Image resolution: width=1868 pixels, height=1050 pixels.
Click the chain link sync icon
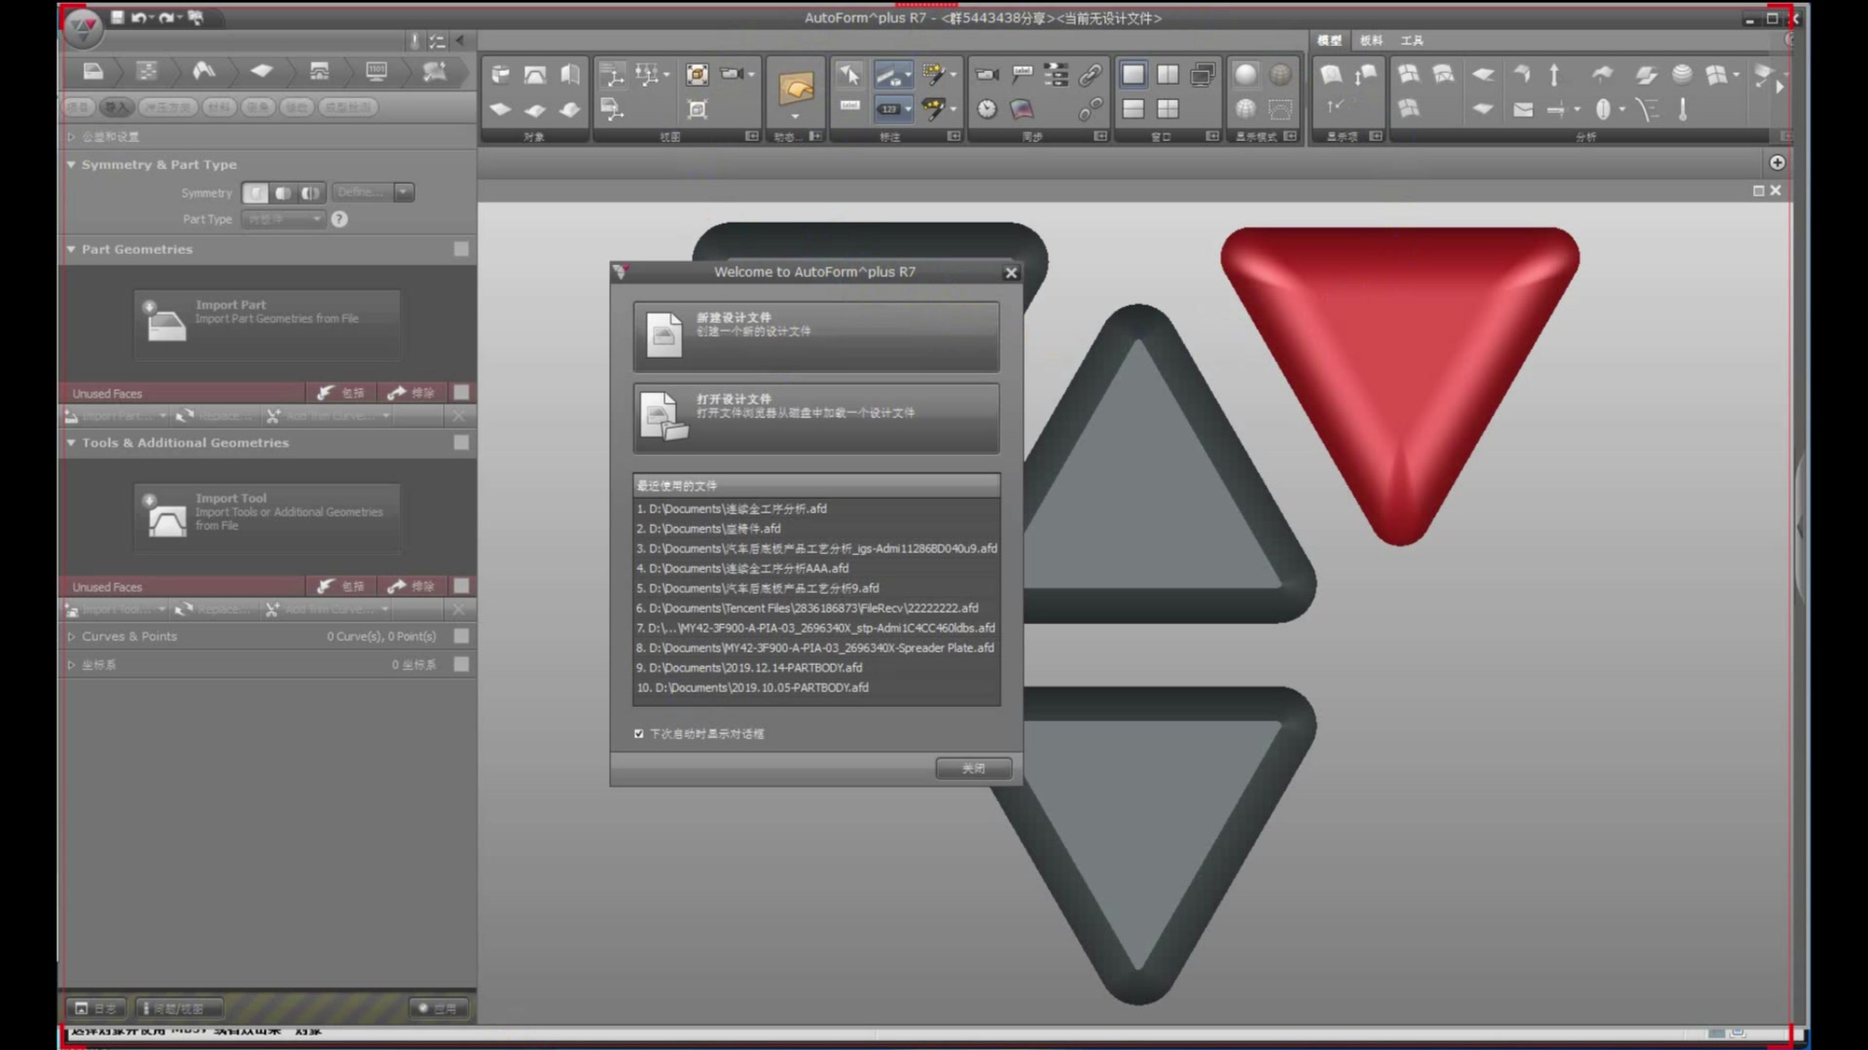(1090, 74)
